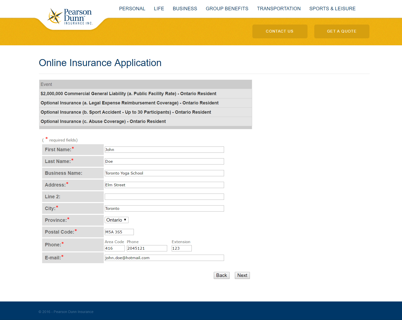
Task: Click the Next button
Action: (242, 275)
